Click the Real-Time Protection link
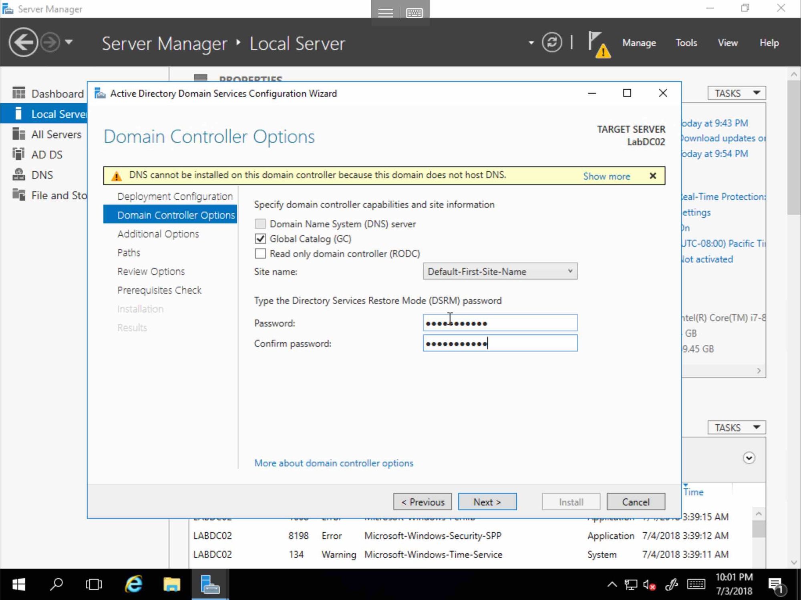 coord(723,197)
